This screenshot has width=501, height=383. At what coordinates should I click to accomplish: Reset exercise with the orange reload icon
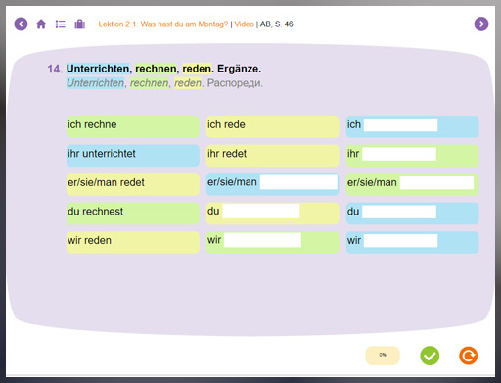click(x=469, y=356)
